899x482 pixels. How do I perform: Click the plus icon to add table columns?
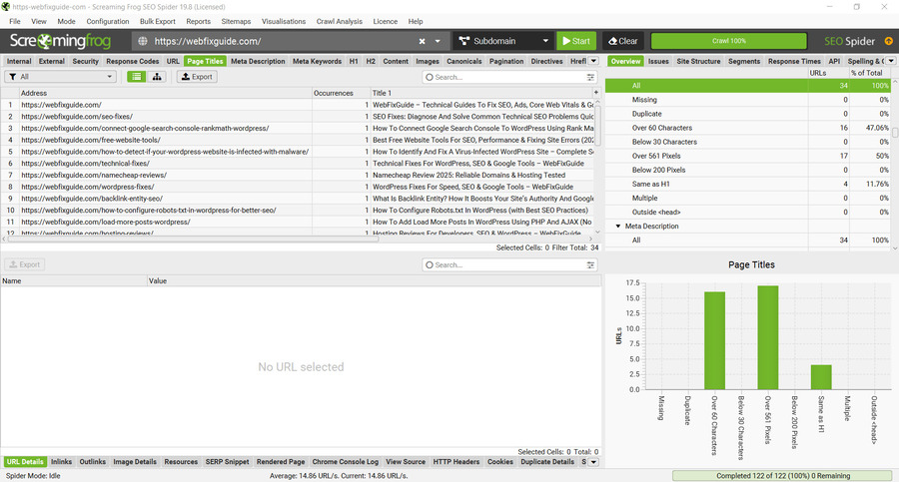click(596, 92)
